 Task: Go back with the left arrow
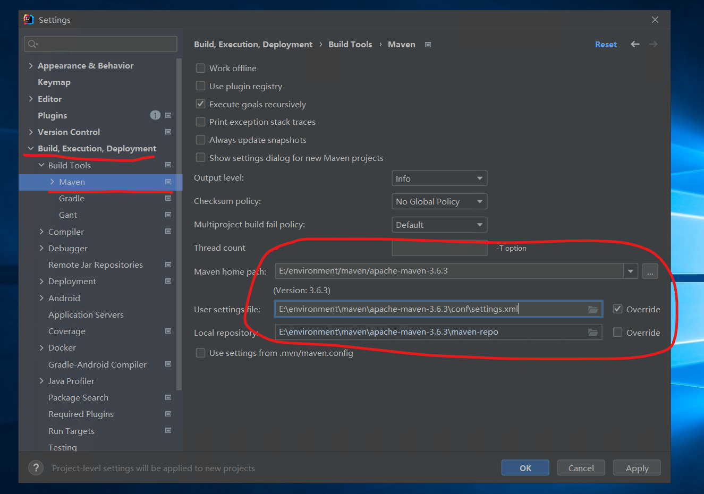635,44
